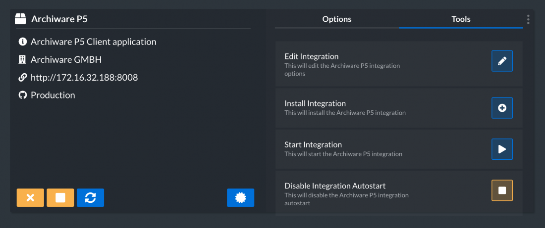
Task: Open the http://172.16.32.188:8008 link
Action: click(x=84, y=77)
